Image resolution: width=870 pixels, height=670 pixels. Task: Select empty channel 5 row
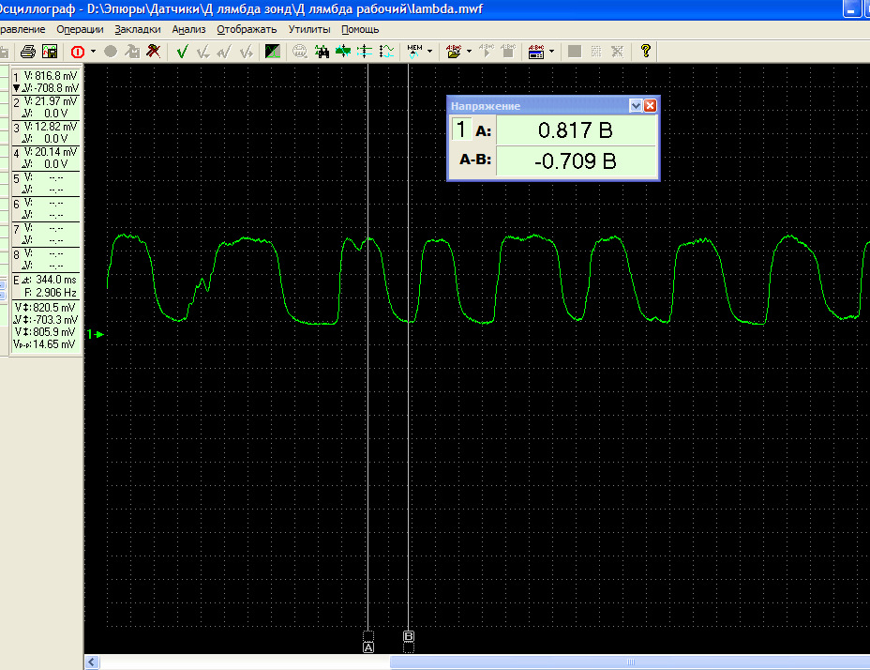[x=46, y=183]
